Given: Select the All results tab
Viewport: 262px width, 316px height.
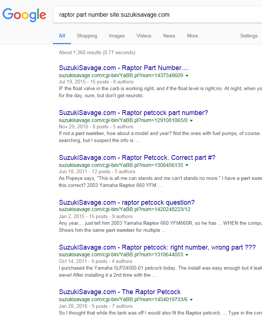Looking at the screenshot, I should click(62, 36).
